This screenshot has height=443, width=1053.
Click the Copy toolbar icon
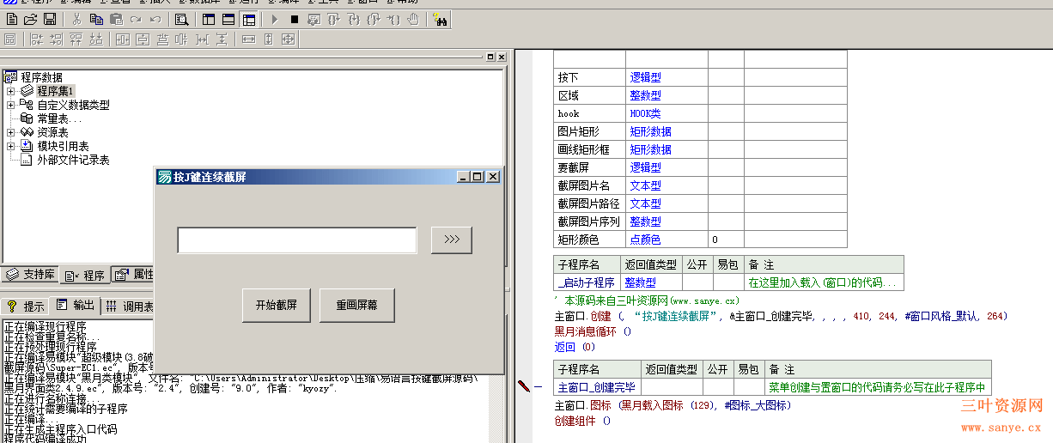(x=96, y=19)
